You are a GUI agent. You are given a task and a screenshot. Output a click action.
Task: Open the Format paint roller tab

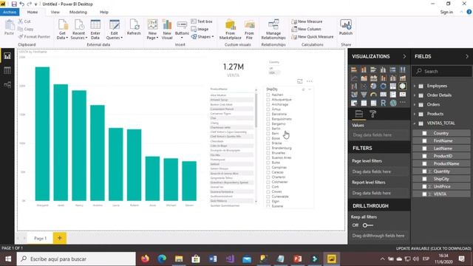pos(372,114)
